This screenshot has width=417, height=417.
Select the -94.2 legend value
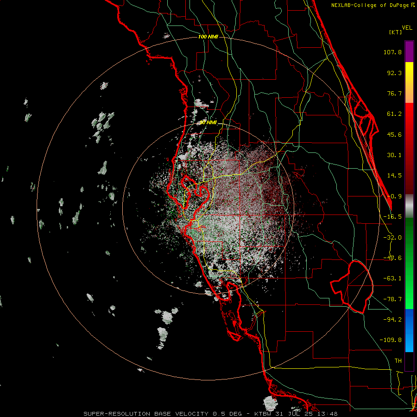point(392,319)
